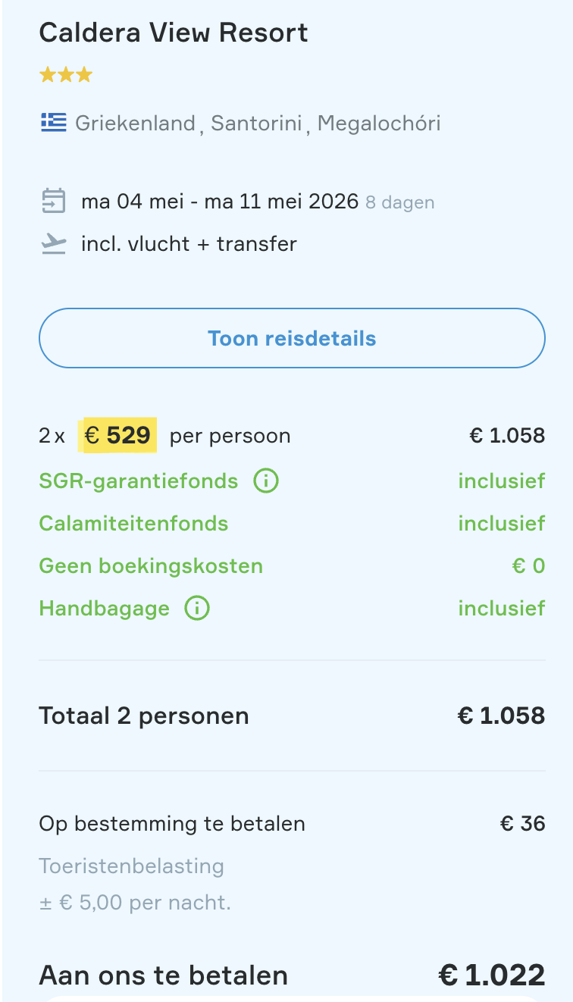Click the Handbagage label text
The width and height of the screenshot is (573, 1002).
click(x=105, y=608)
